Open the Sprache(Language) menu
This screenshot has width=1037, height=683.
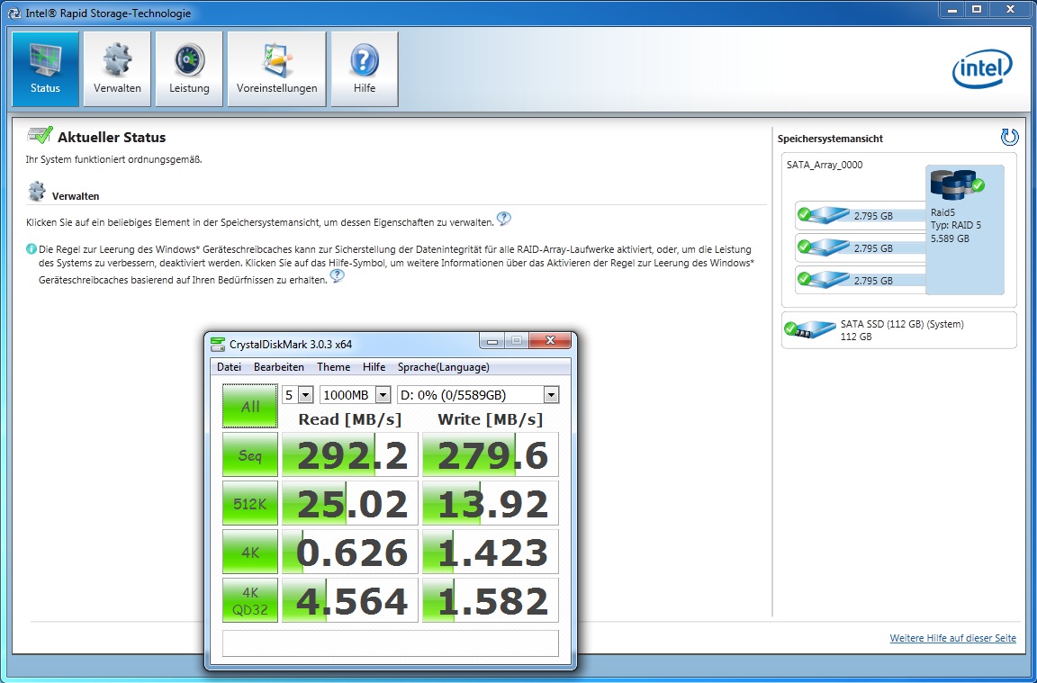(x=444, y=367)
